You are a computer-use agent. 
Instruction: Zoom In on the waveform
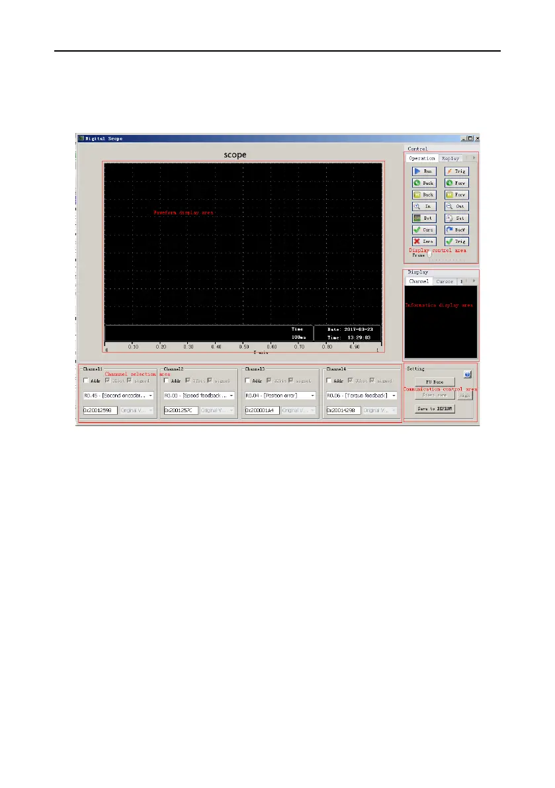424,206
